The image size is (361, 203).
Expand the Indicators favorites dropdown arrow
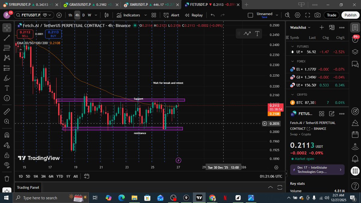[x=146, y=15]
